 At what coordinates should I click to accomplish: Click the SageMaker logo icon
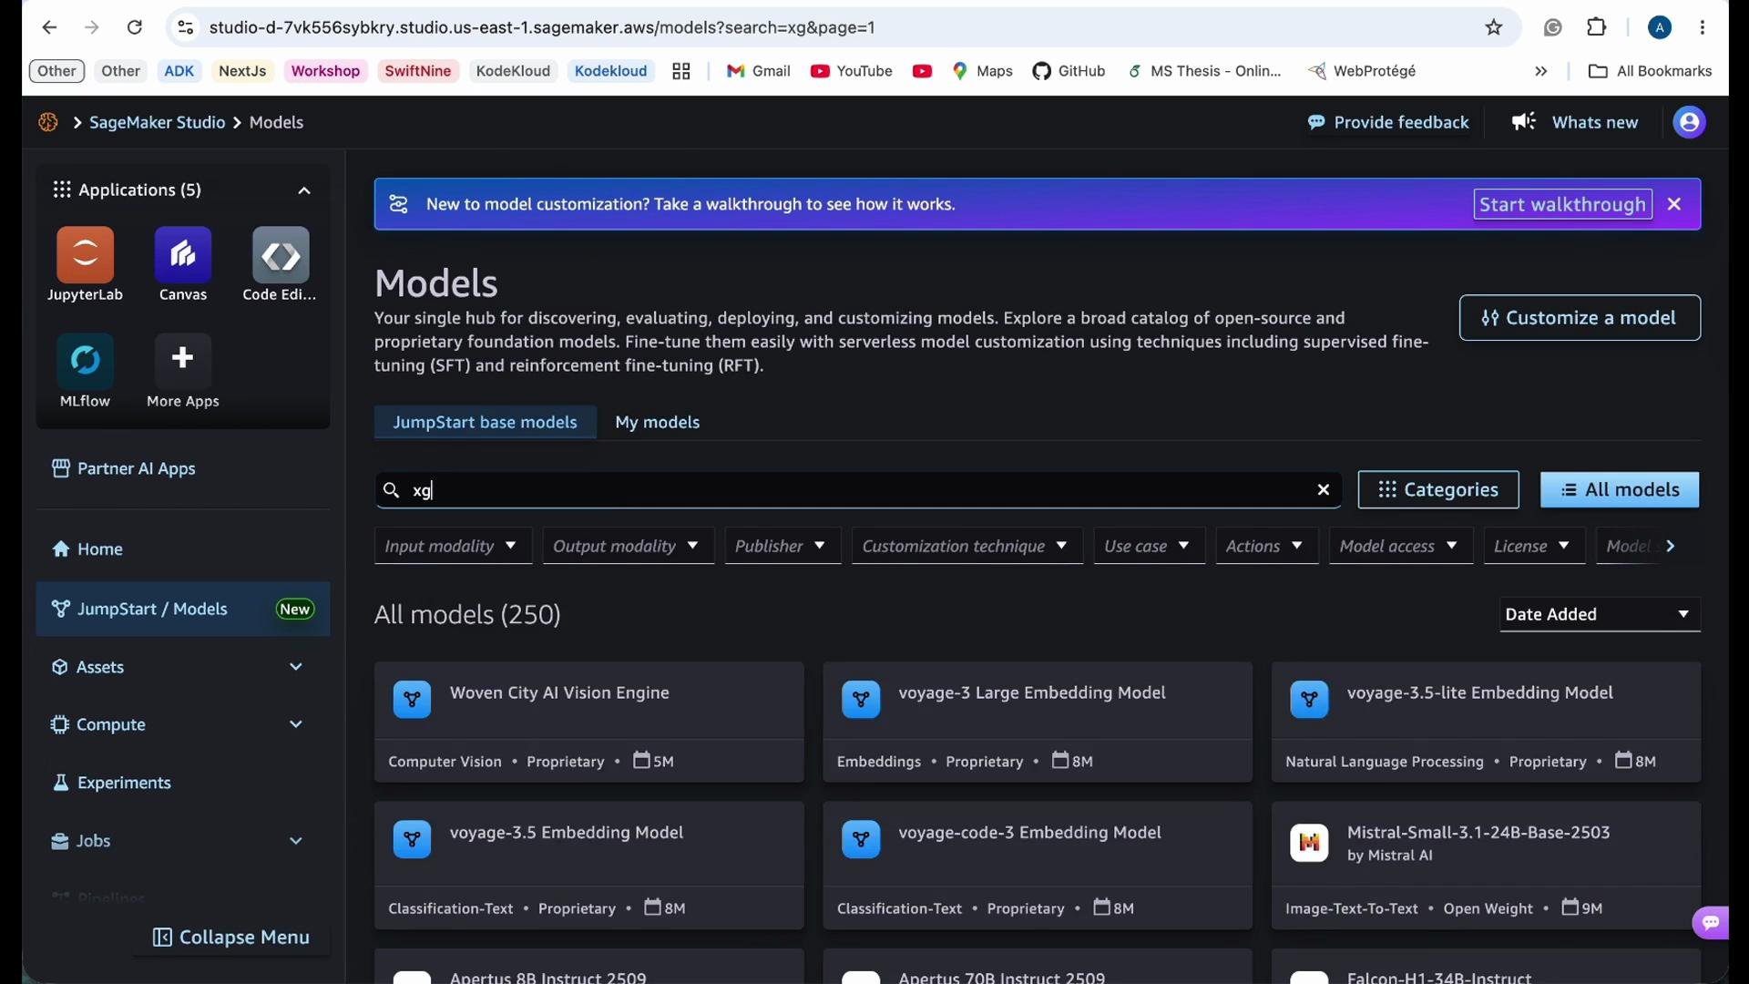48,122
